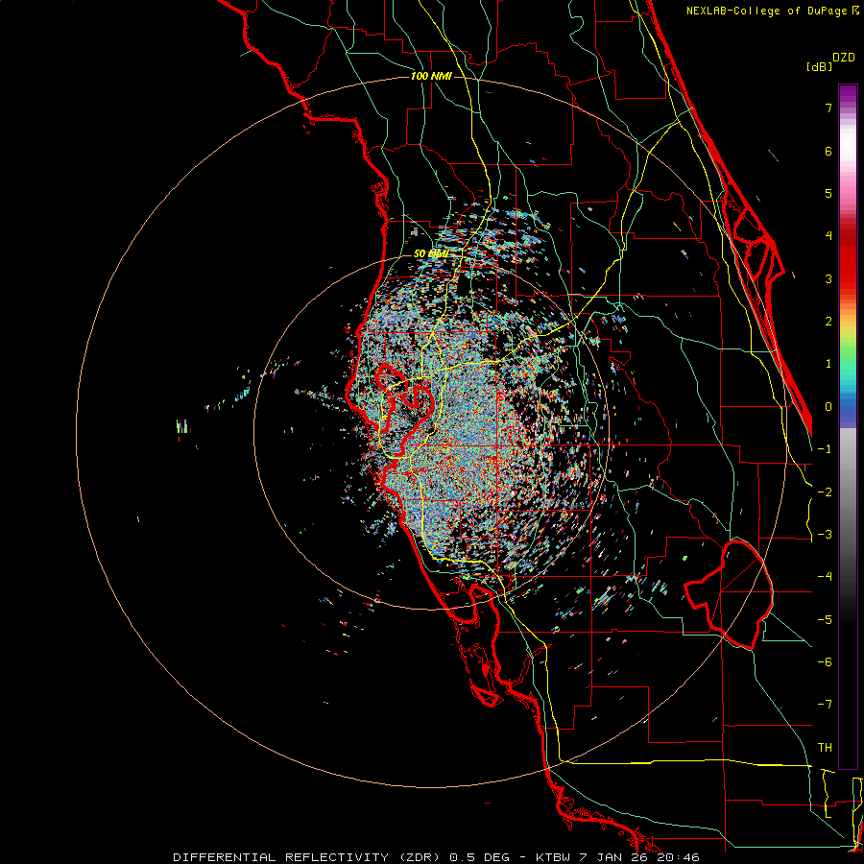Viewport: 864px width, 864px height.
Task: Click "DIFFERENTIAL REFLECTIVITY (ZDR)" in the caption
Action: (306, 857)
